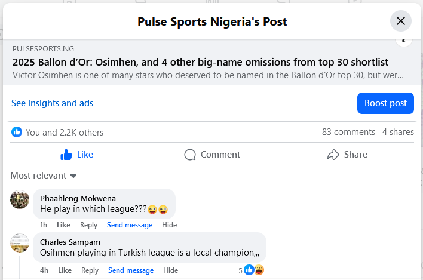Click Phaahleng Mokwena's profile picture

(20, 199)
